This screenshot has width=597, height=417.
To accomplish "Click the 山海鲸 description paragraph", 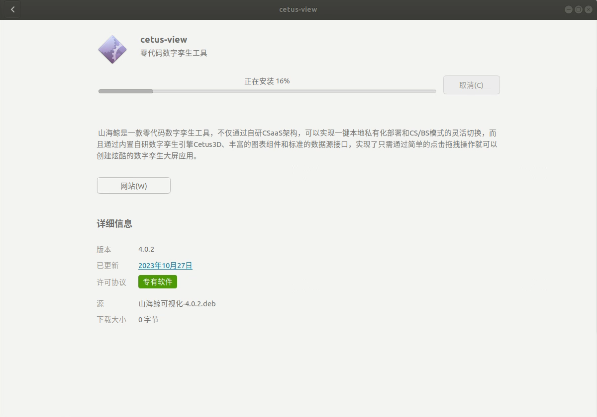I will [298, 144].
